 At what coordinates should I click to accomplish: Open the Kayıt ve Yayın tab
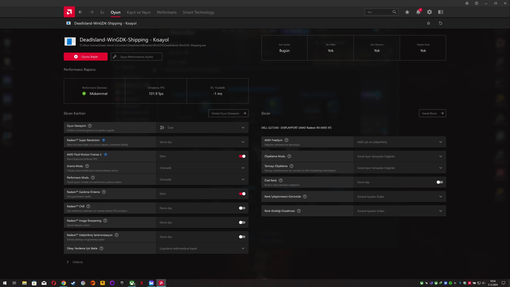[139, 12]
